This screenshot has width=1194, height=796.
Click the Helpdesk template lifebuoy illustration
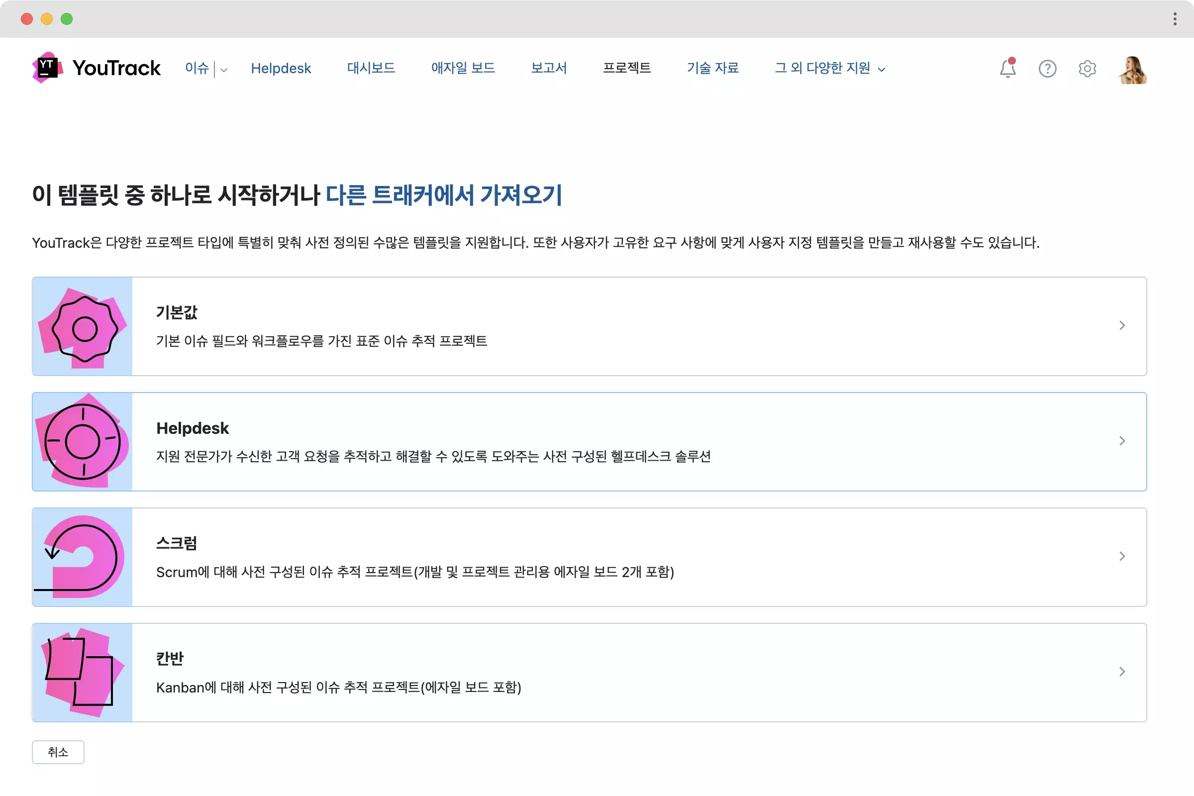82,442
